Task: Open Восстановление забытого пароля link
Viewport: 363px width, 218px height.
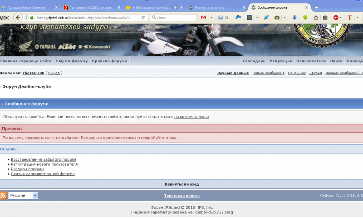Action: coord(44,159)
